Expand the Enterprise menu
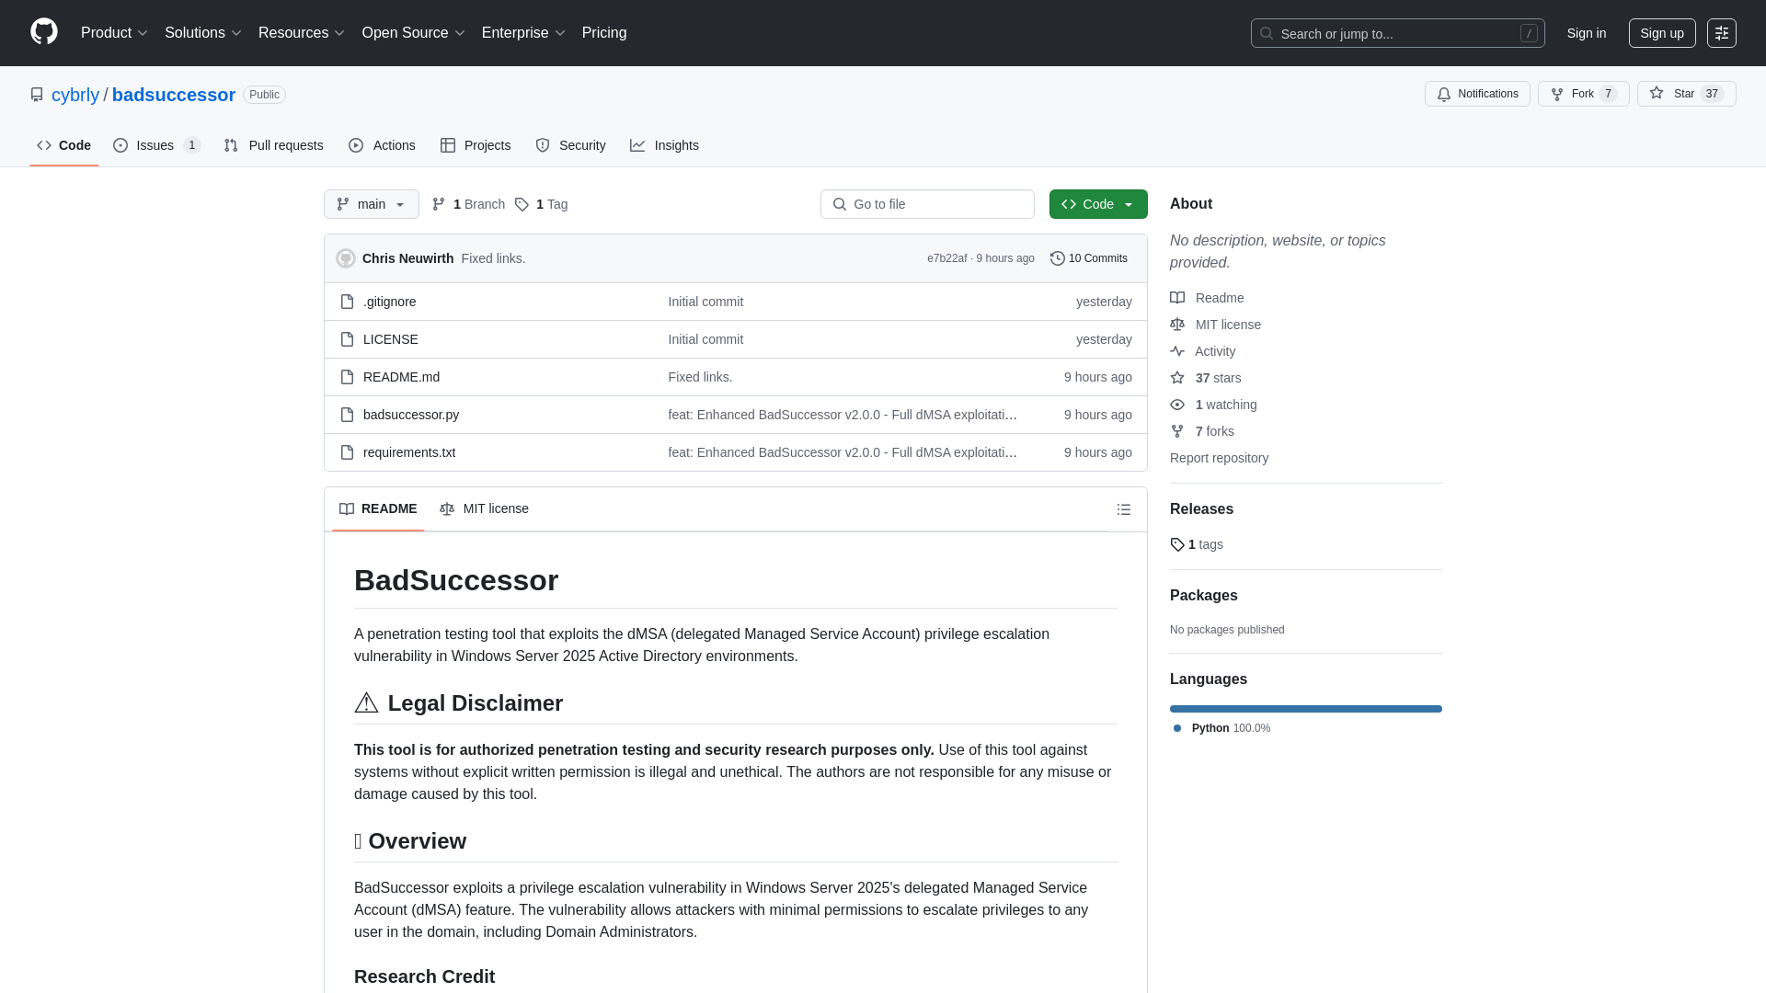Image resolution: width=1766 pixels, height=993 pixels. [x=523, y=33]
